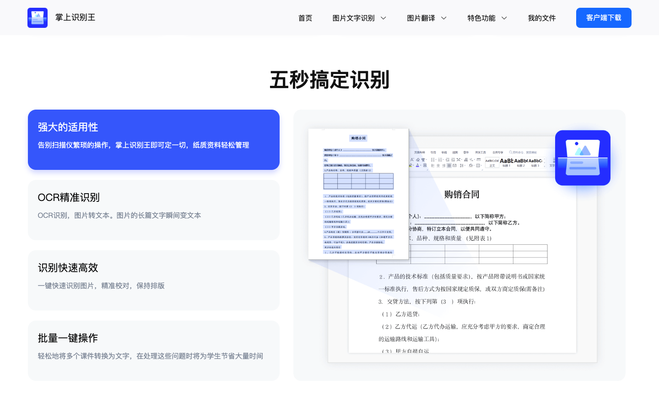This screenshot has width=659, height=411.
Task: Toggle the character border icon on
Action: point(425,165)
